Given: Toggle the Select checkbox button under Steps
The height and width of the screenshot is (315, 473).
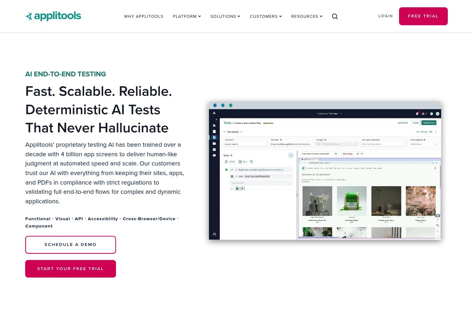Looking at the screenshot, I should tap(230, 162).
